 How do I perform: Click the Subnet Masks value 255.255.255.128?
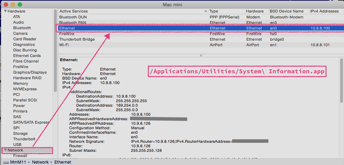pos(146,150)
